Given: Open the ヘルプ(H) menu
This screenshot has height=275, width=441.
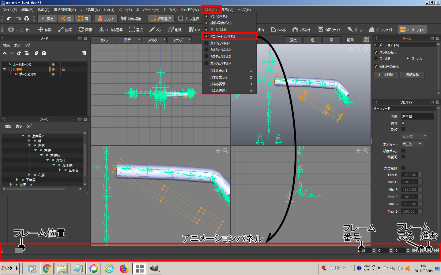Looking at the screenshot, I should coord(244,10).
